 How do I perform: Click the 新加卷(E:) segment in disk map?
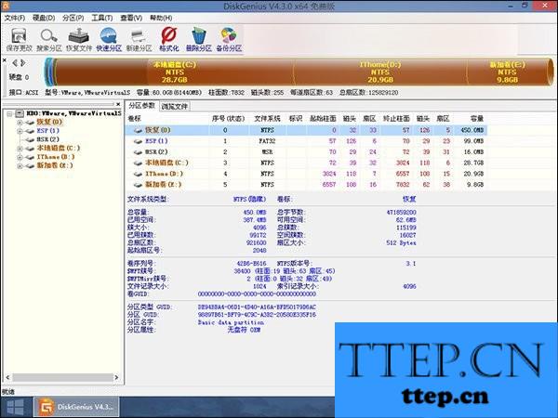click(508, 72)
